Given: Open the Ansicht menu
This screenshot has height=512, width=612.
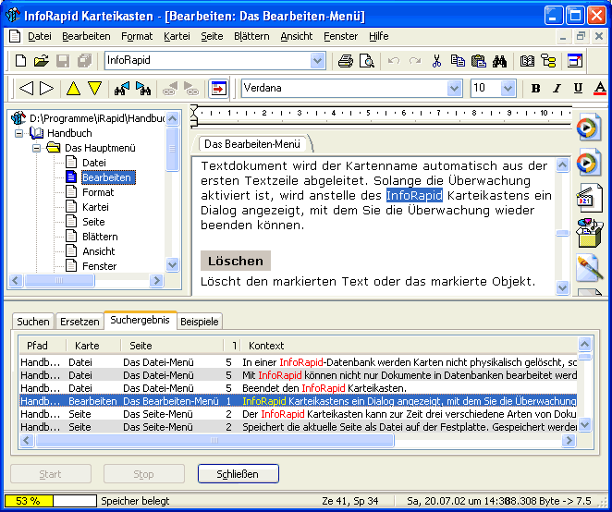Looking at the screenshot, I should tap(297, 36).
